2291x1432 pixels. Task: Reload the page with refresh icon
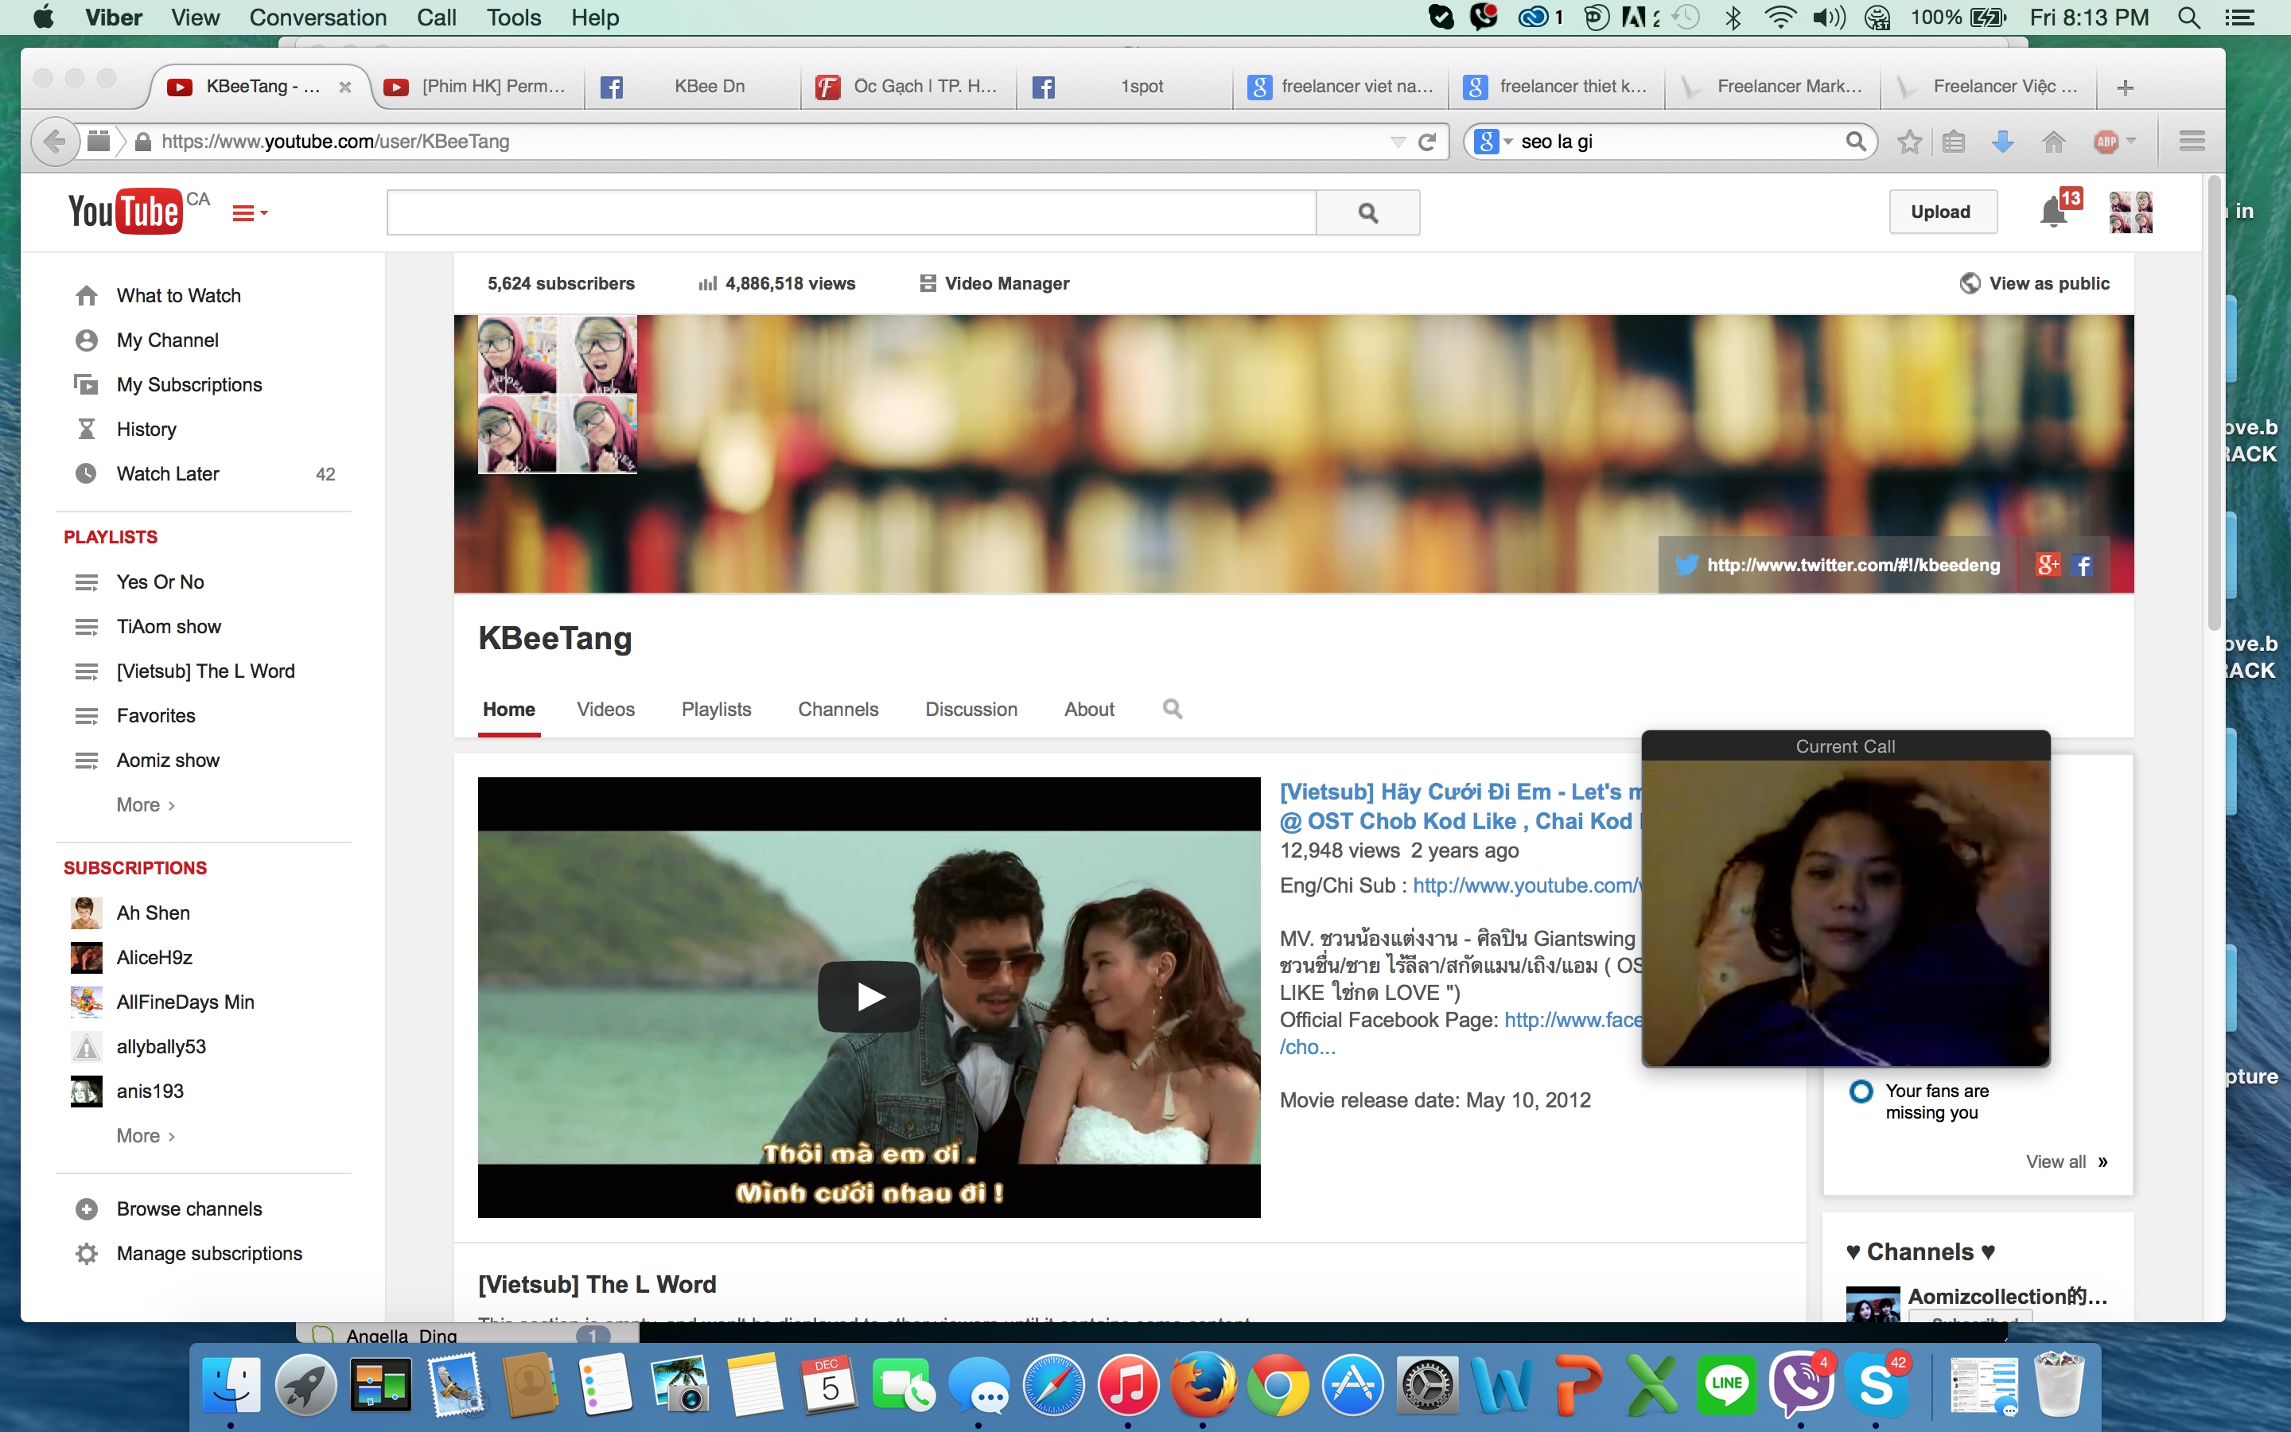point(1426,141)
